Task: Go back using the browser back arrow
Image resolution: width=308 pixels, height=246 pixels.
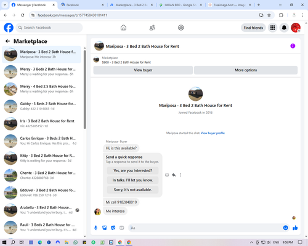Action: (x=6, y=15)
